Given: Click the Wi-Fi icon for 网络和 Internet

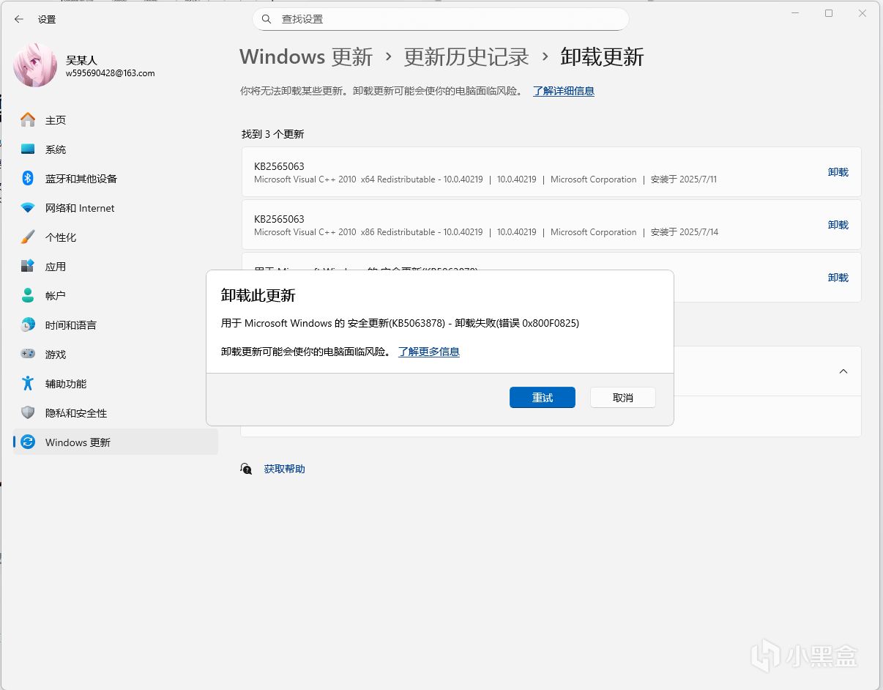Looking at the screenshot, I should [x=28, y=207].
